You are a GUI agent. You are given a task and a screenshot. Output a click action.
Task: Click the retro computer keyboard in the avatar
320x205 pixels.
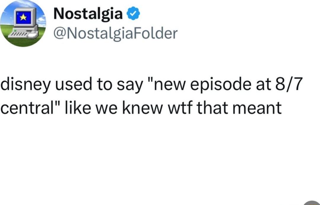click(19, 35)
